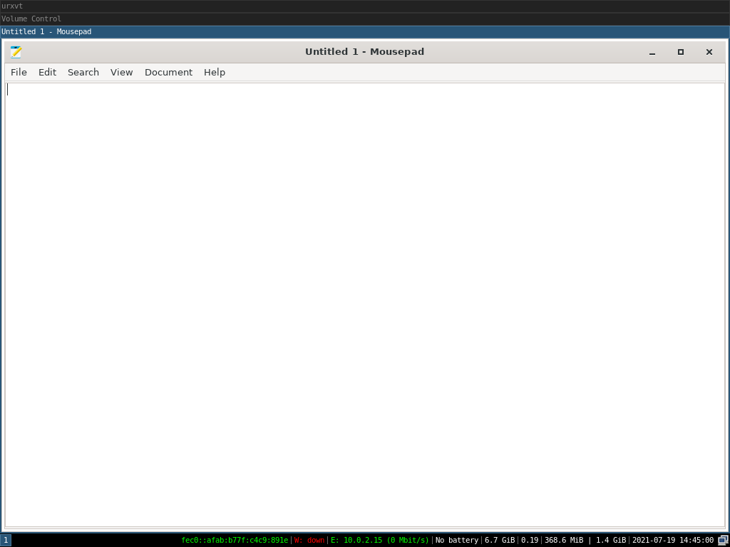Click the Mousepad notepad app icon

pyautogui.click(x=16, y=52)
